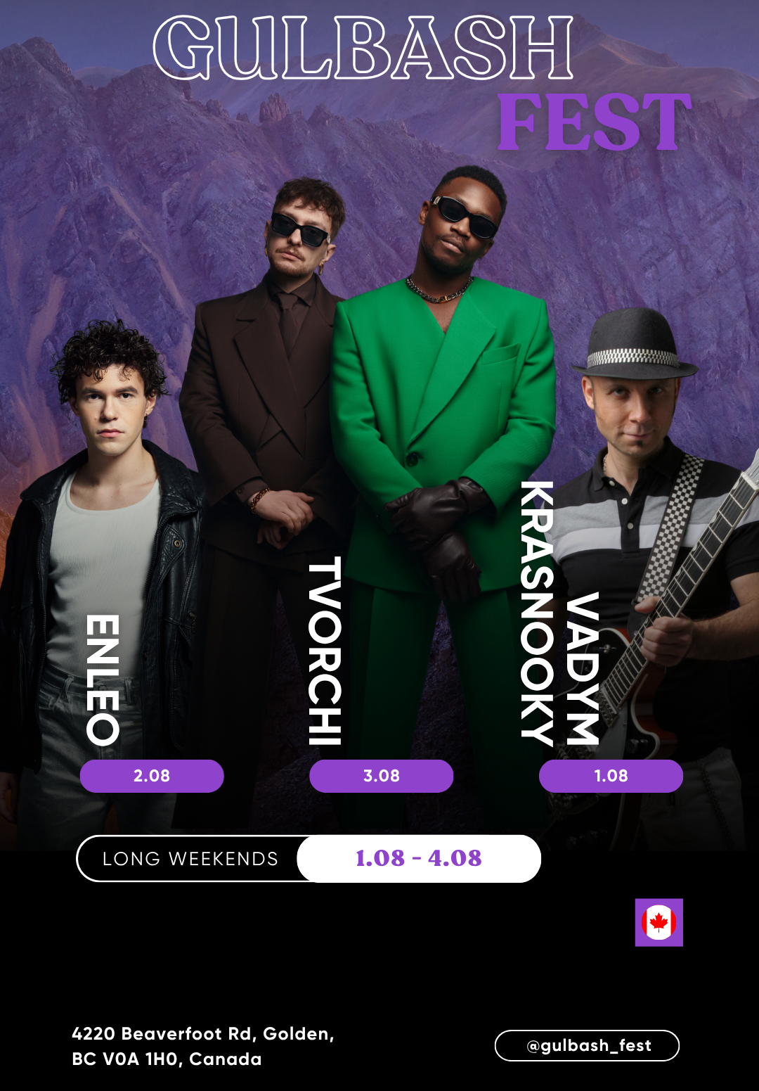Click the Canadian flag icon
The width and height of the screenshot is (759, 1091).
(659, 922)
